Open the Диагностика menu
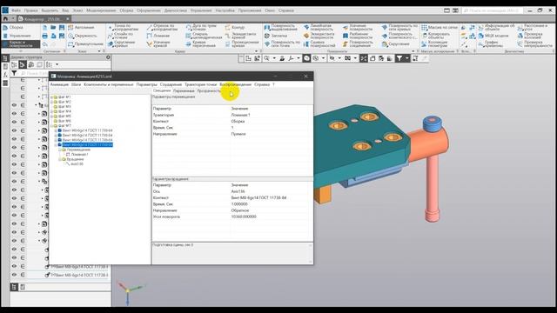Image resolution: width=557 pixels, height=313 pixels. (x=176, y=10)
